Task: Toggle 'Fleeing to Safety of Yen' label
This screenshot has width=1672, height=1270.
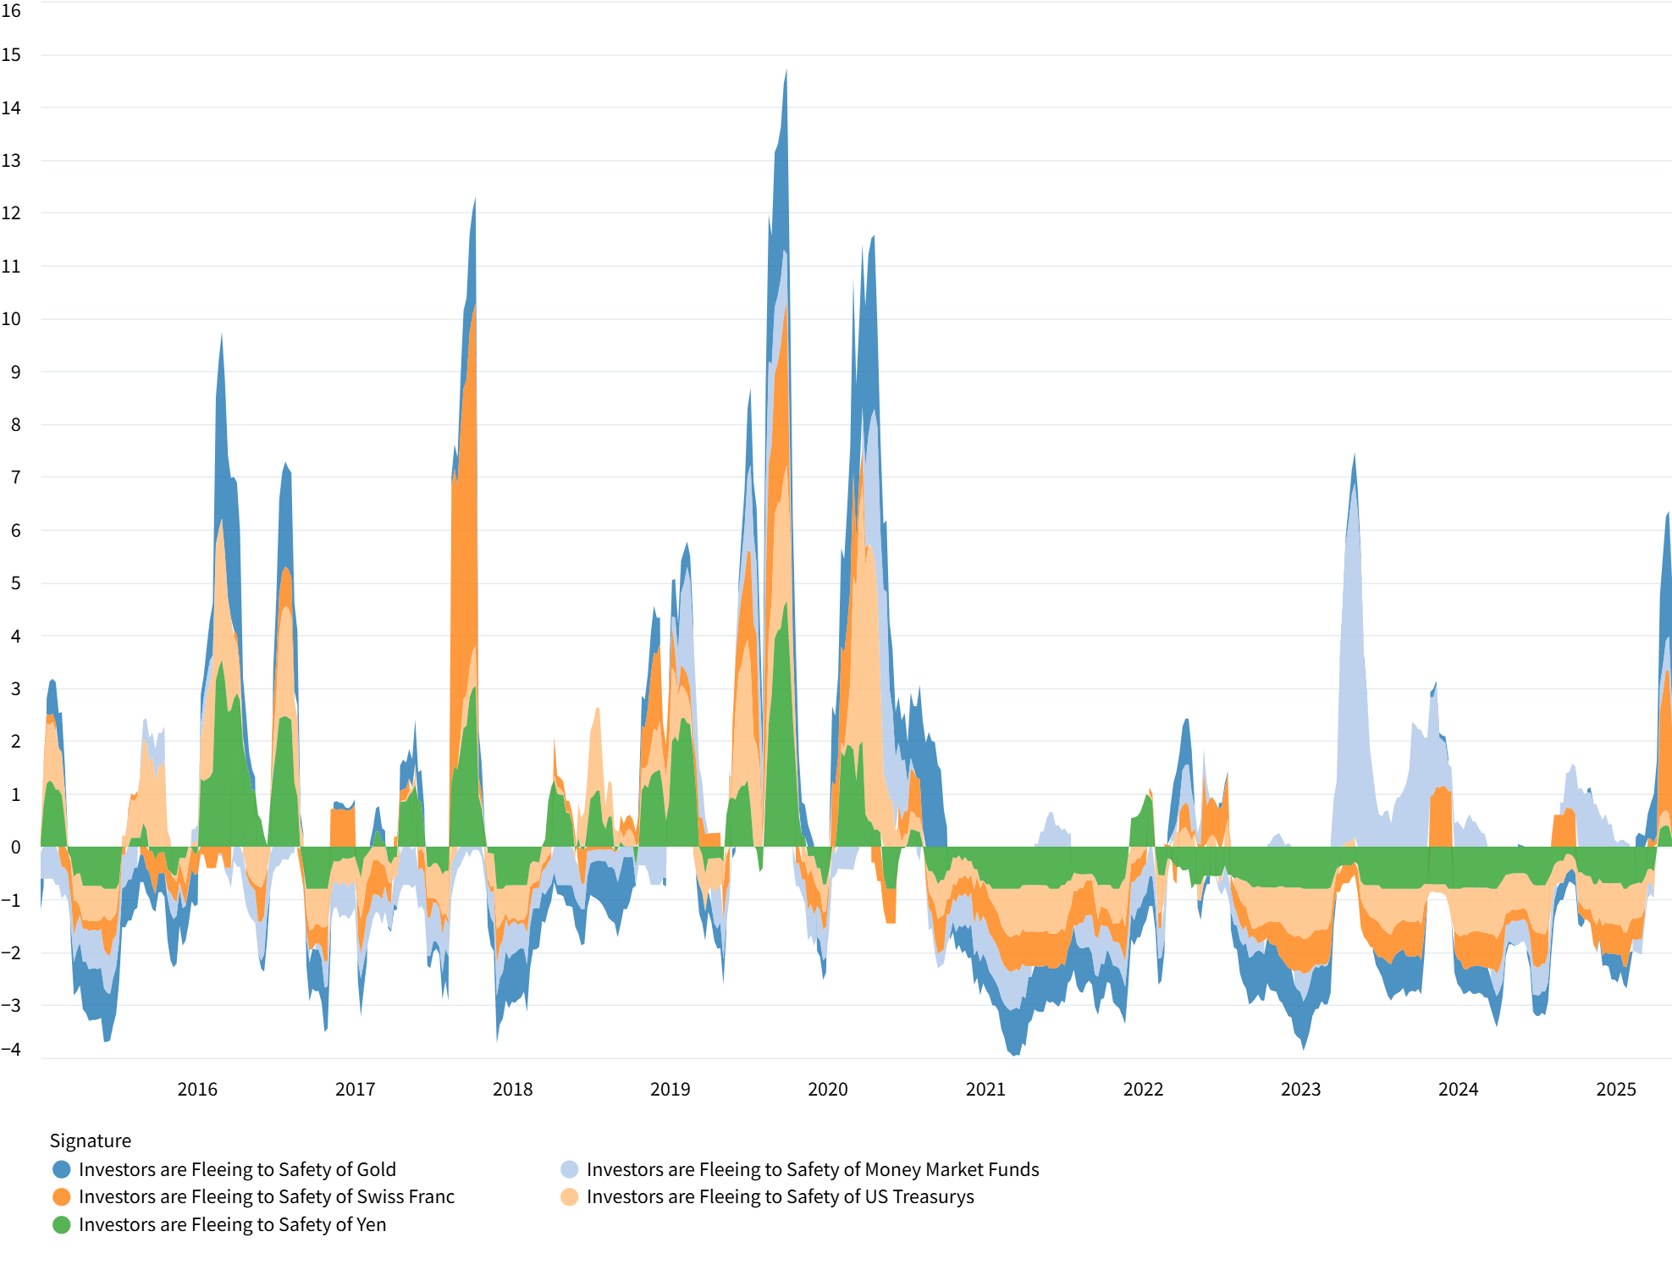Action: [232, 1224]
